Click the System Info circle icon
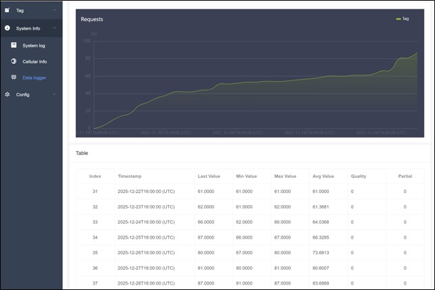Image resolution: width=435 pixels, height=290 pixels. pos(7,28)
